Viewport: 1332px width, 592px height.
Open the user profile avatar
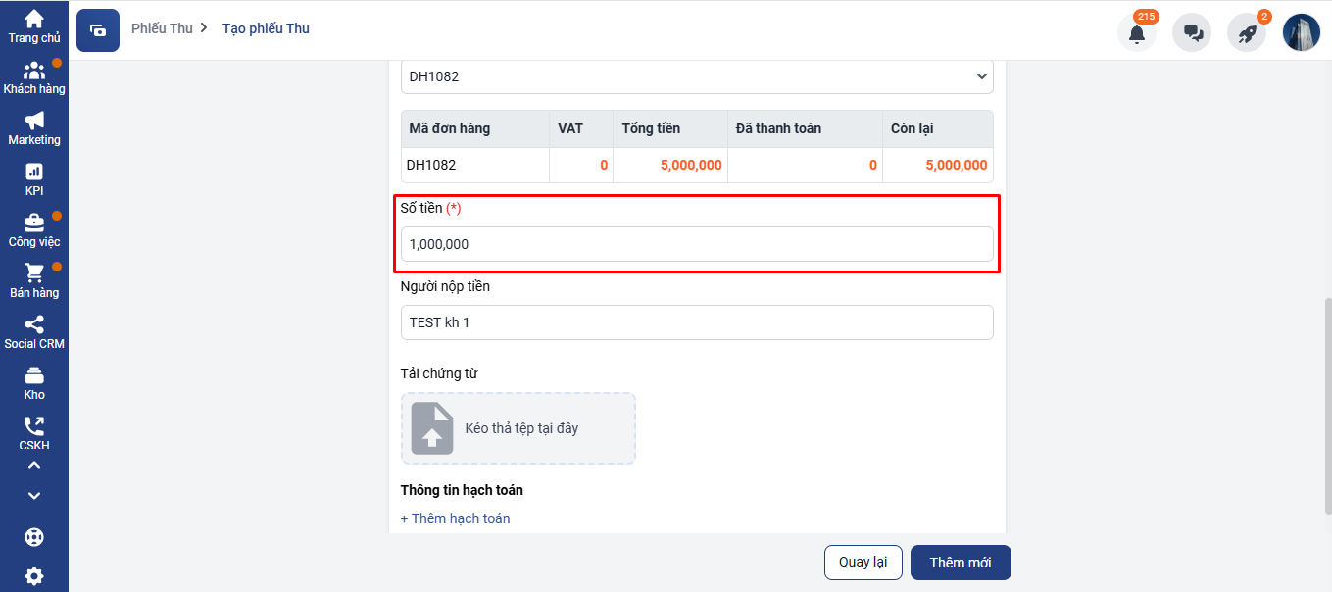[1302, 32]
